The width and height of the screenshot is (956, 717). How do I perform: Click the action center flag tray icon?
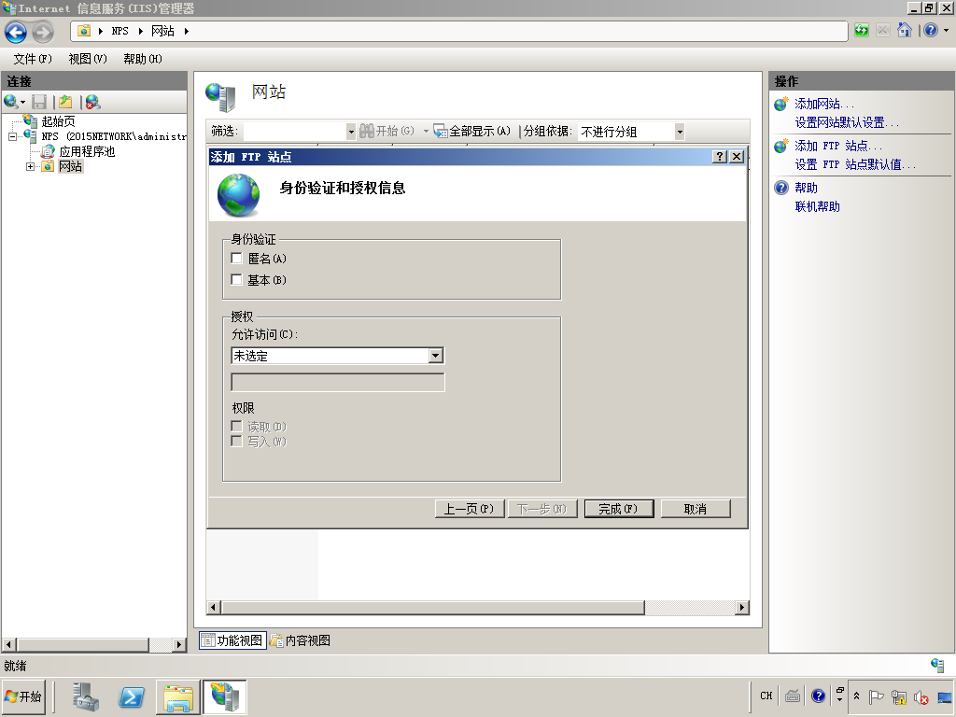click(876, 696)
